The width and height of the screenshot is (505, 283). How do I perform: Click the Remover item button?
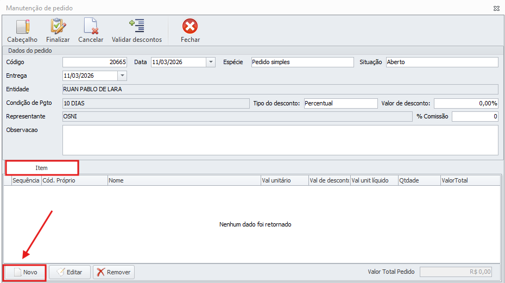coord(113,272)
